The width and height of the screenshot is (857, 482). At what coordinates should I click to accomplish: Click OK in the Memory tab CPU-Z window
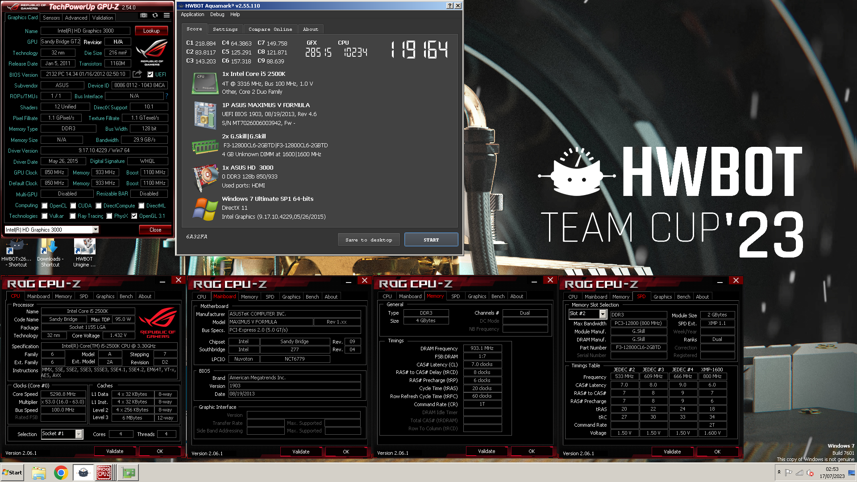pos(532,451)
